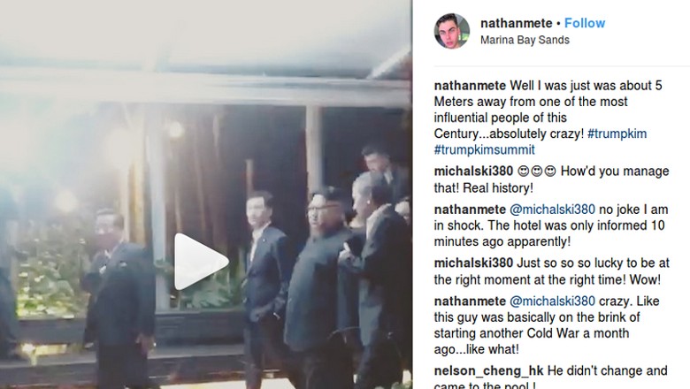Open nathanmete name on hotel reply
Viewport: 690px width, 389px height.
(x=470, y=210)
